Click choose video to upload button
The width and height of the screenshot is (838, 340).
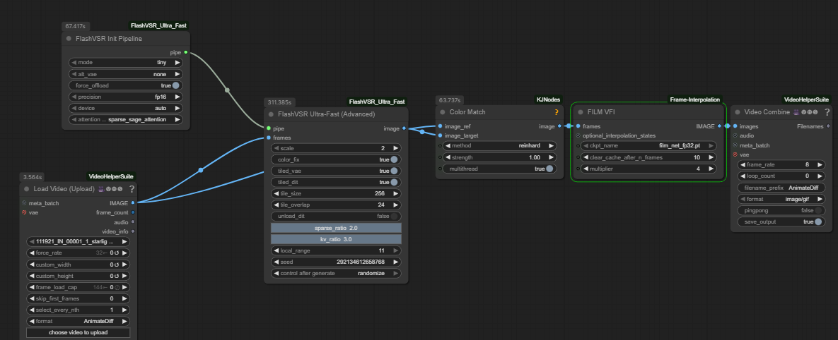pyautogui.click(x=78, y=332)
